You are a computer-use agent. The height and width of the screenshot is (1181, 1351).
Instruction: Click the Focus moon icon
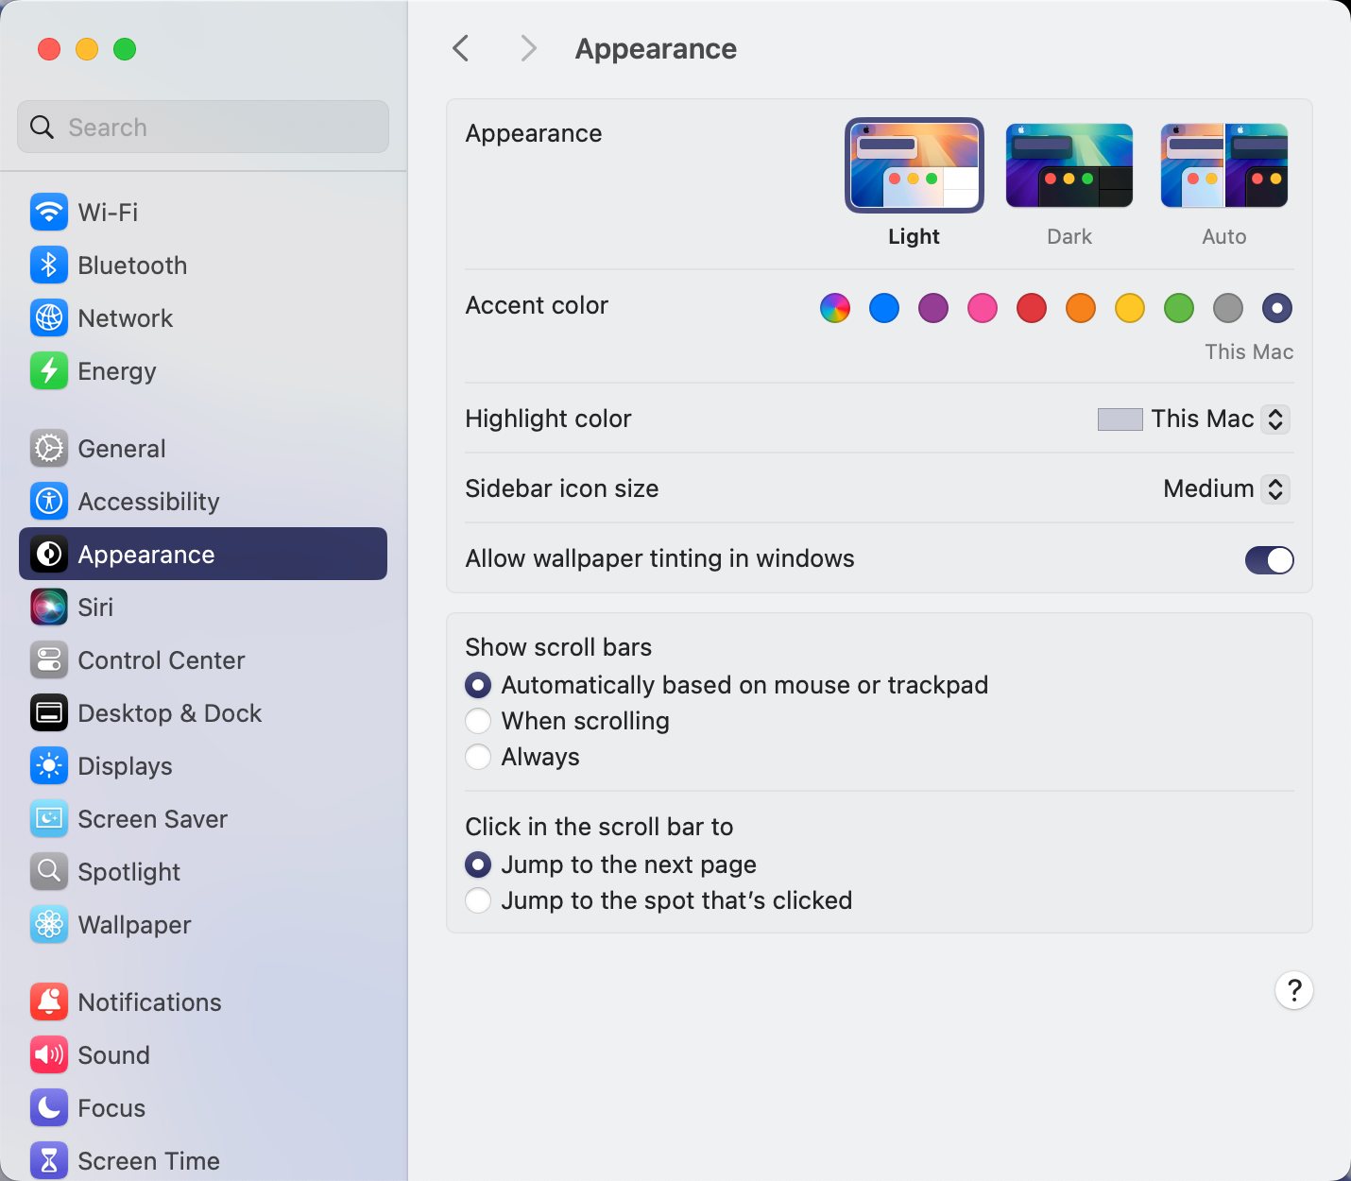pyautogui.click(x=49, y=1108)
